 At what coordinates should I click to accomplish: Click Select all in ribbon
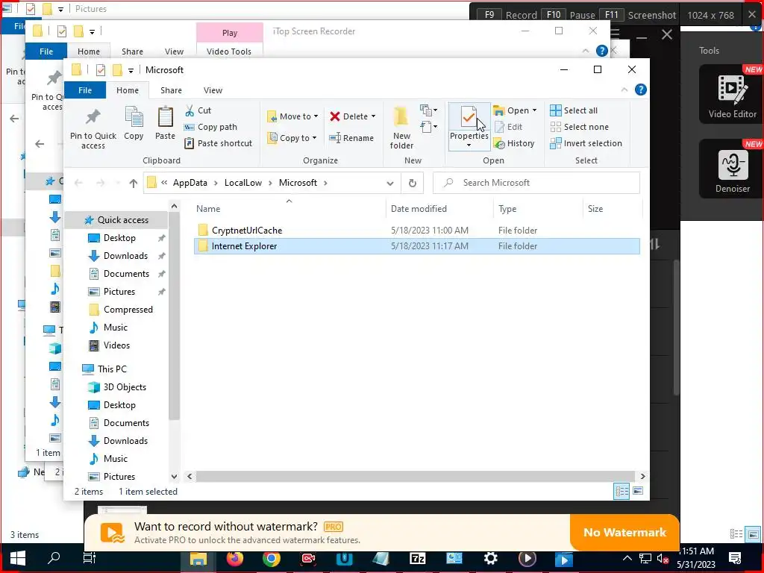click(574, 110)
